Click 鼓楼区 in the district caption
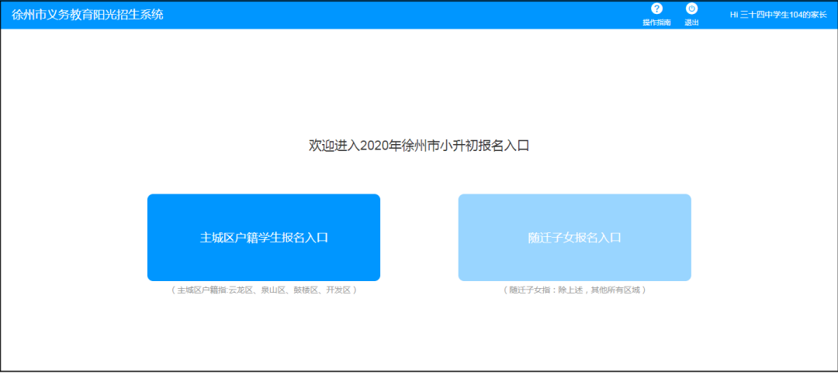838x374 pixels. [305, 290]
